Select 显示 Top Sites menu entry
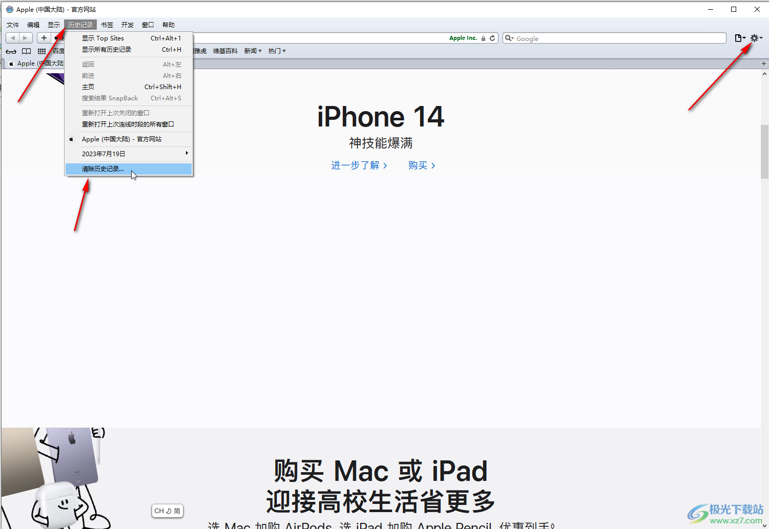Viewport: 769px width, 529px height. pyautogui.click(x=129, y=38)
